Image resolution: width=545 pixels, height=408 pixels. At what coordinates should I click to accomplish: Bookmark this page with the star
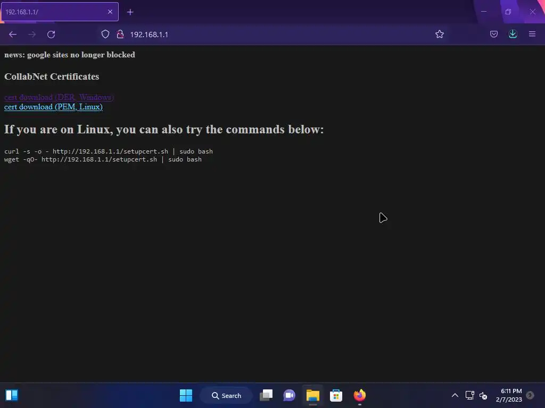(x=439, y=34)
